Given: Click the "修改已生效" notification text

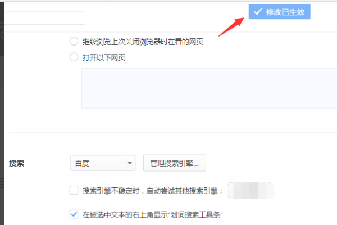Looking at the screenshot, I should (285, 12).
